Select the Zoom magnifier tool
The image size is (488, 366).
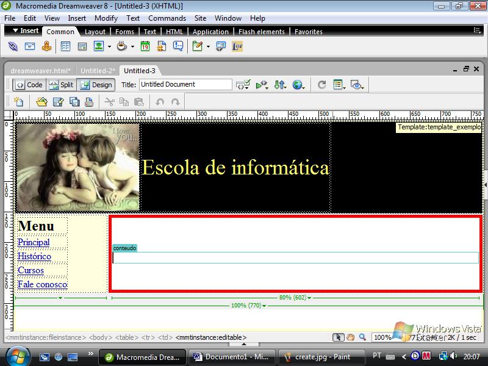pyautogui.click(x=362, y=337)
